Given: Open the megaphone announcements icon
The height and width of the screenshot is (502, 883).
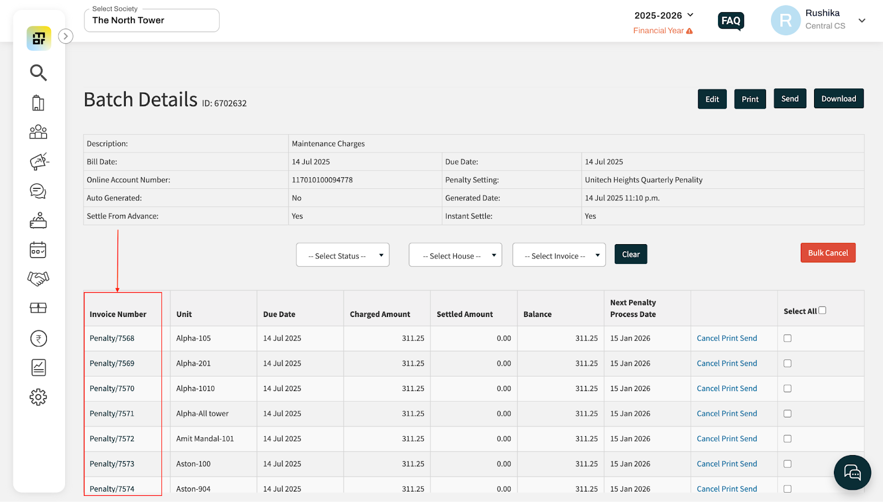Looking at the screenshot, I should coord(39,161).
